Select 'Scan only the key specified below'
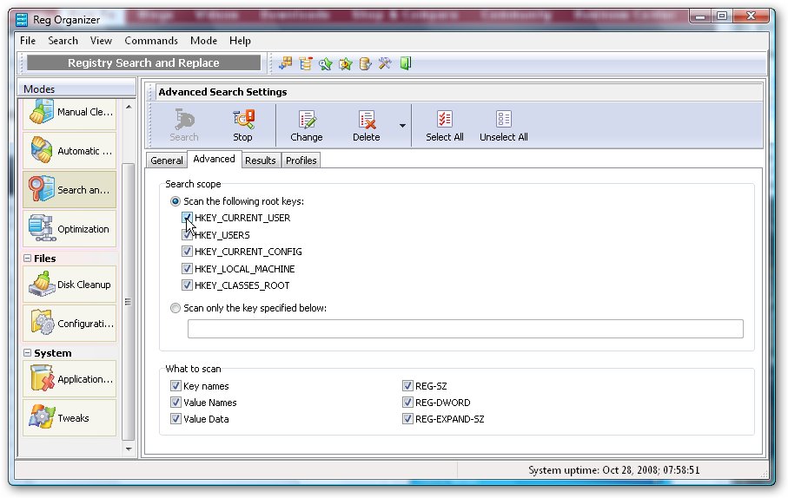The width and height of the screenshot is (788, 498). (176, 308)
